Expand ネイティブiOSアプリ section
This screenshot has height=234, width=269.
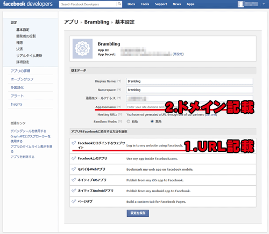pyautogui.click(x=163, y=180)
